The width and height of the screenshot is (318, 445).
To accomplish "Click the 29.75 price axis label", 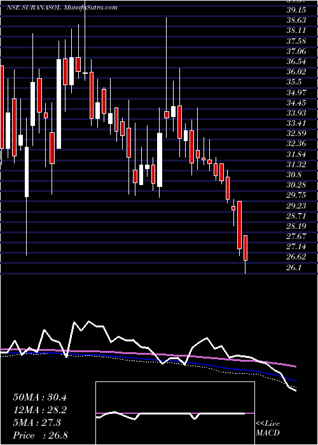I will (x=296, y=195).
